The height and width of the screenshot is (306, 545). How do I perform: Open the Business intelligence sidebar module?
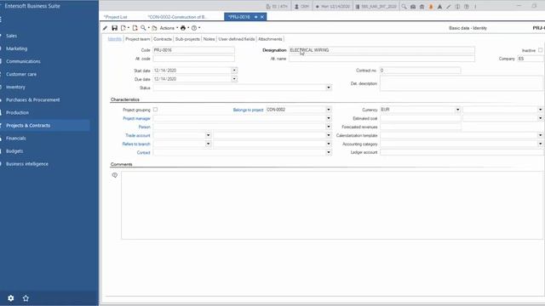27,164
